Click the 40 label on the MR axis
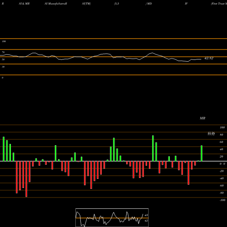Image resolution: width=227 pixels, height=227 pixels. tap(222, 149)
